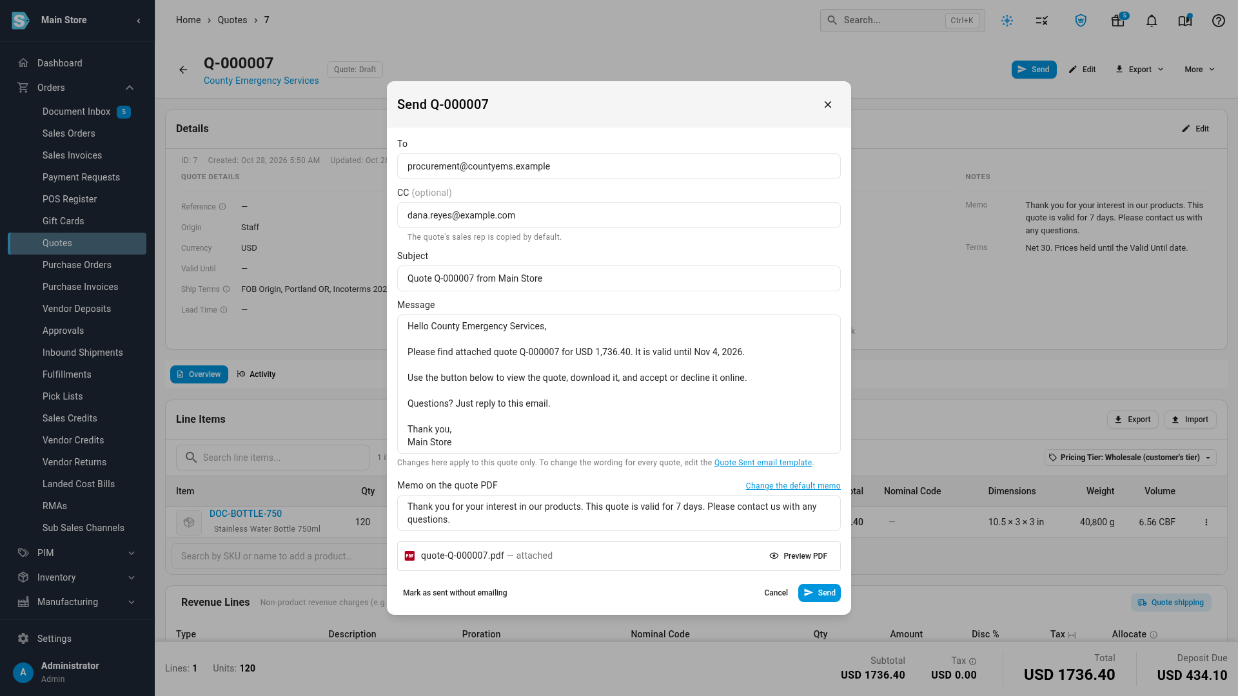The width and height of the screenshot is (1238, 696).
Task: Click Send button in the dialog
Action: point(820,593)
